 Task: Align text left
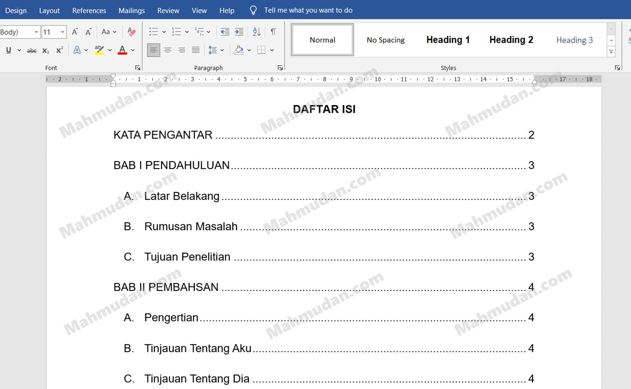coord(153,50)
